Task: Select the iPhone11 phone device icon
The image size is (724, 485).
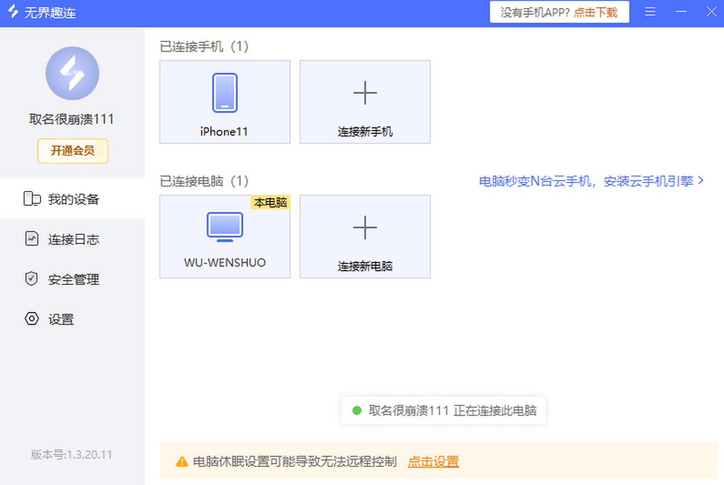Action: (224, 93)
